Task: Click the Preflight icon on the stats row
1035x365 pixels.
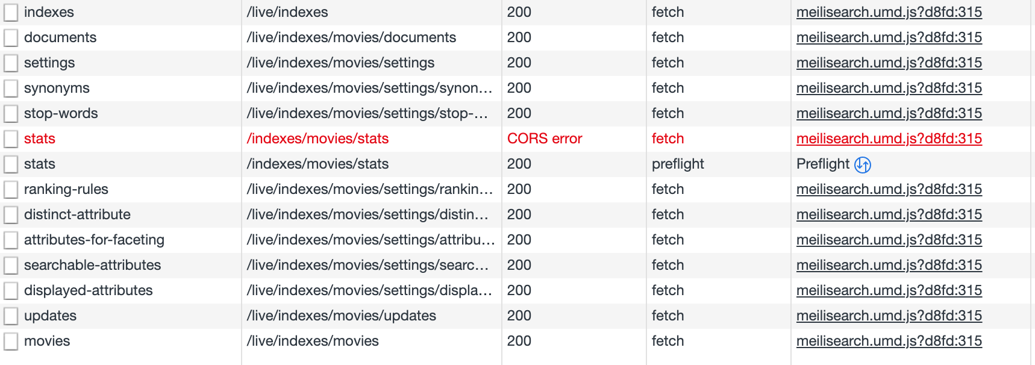Action: [x=863, y=163]
